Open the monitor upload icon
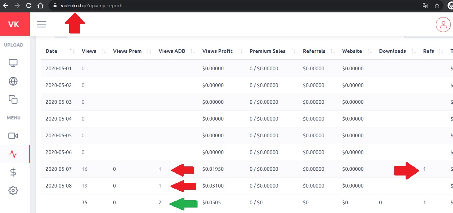 [13, 63]
